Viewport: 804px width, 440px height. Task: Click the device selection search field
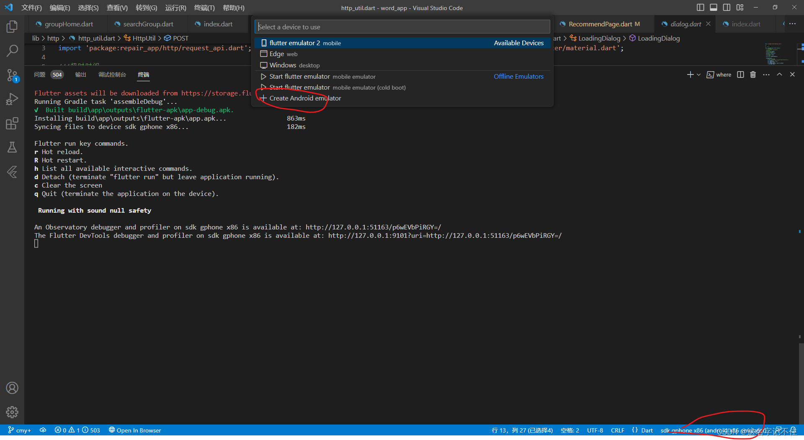click(x=402, y=27)
